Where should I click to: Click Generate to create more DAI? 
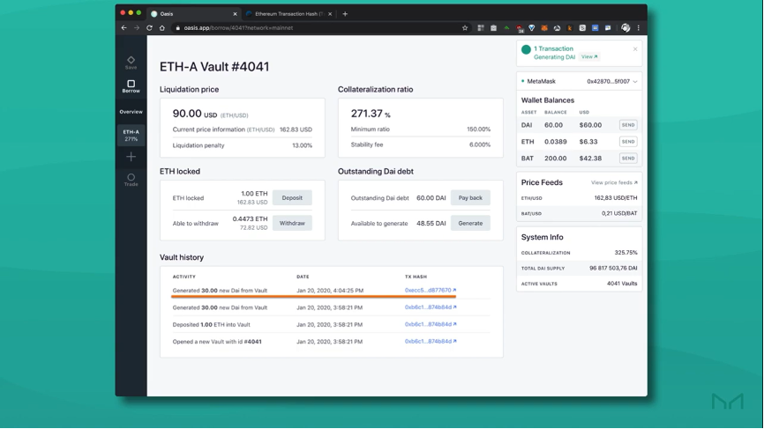[x=470, y=223]
